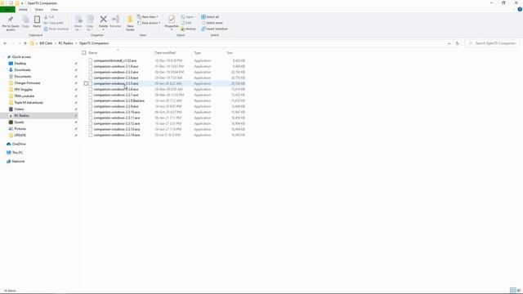Open Charger Firmware folder in sidebar
Screen dimensions: 523x294
(x=27, y=83)
